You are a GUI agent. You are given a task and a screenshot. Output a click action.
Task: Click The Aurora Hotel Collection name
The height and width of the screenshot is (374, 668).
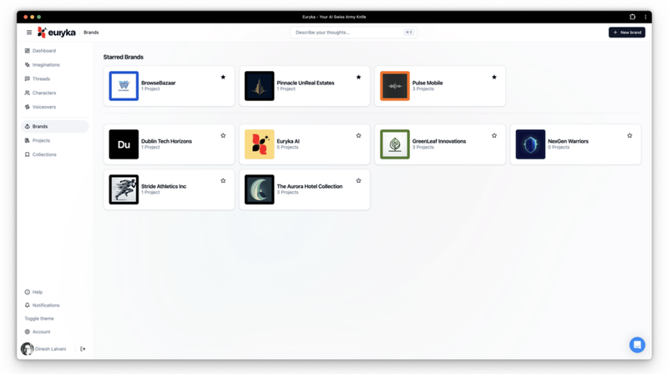(310, 186)
